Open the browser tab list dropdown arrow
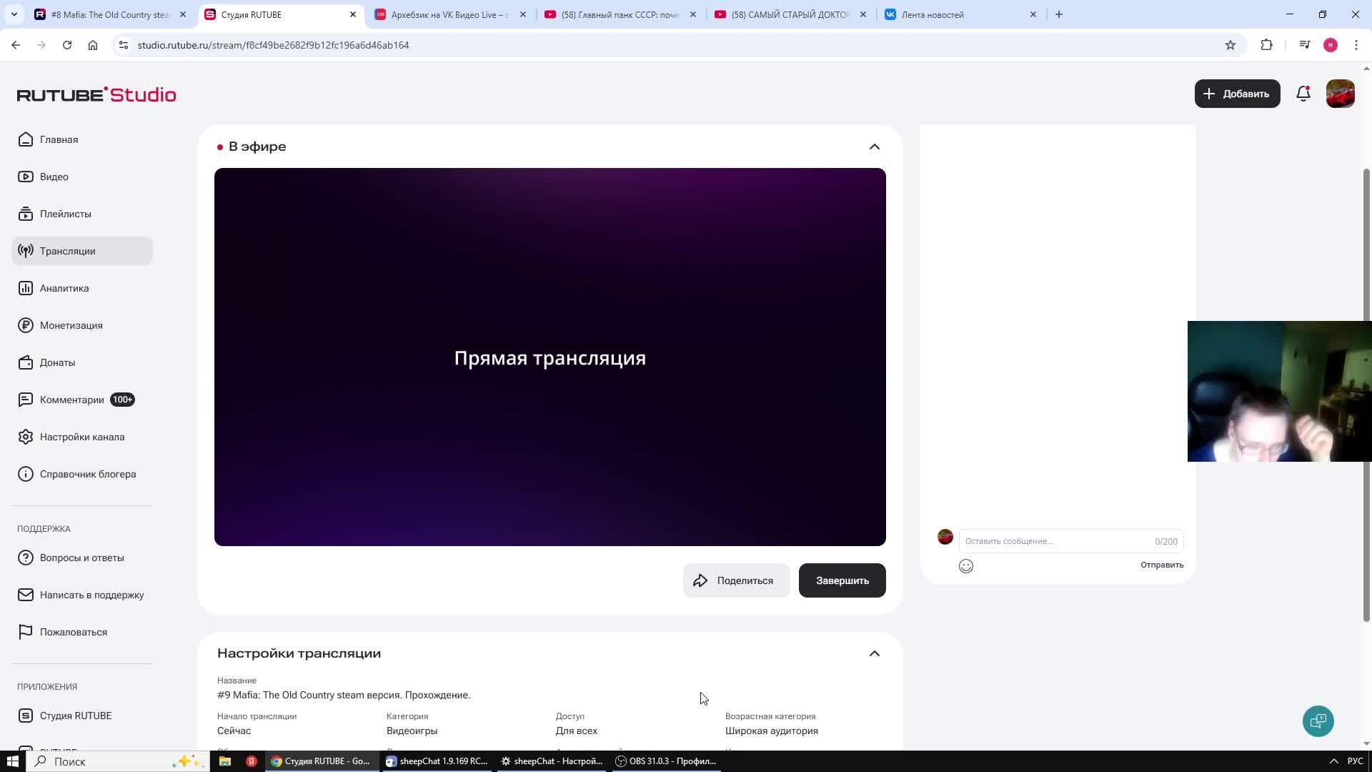The width and height of the screenshot is (1372, 772). tap(14, 14)
